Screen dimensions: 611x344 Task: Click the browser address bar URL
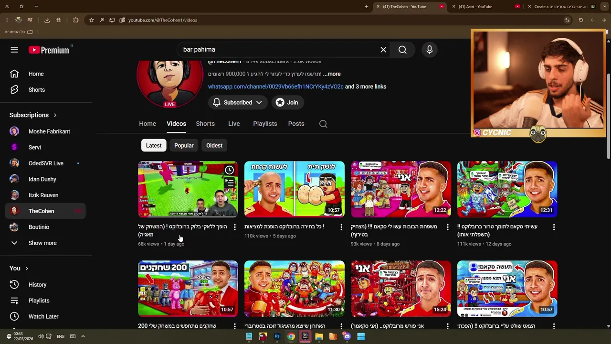(x=162, y=20)
